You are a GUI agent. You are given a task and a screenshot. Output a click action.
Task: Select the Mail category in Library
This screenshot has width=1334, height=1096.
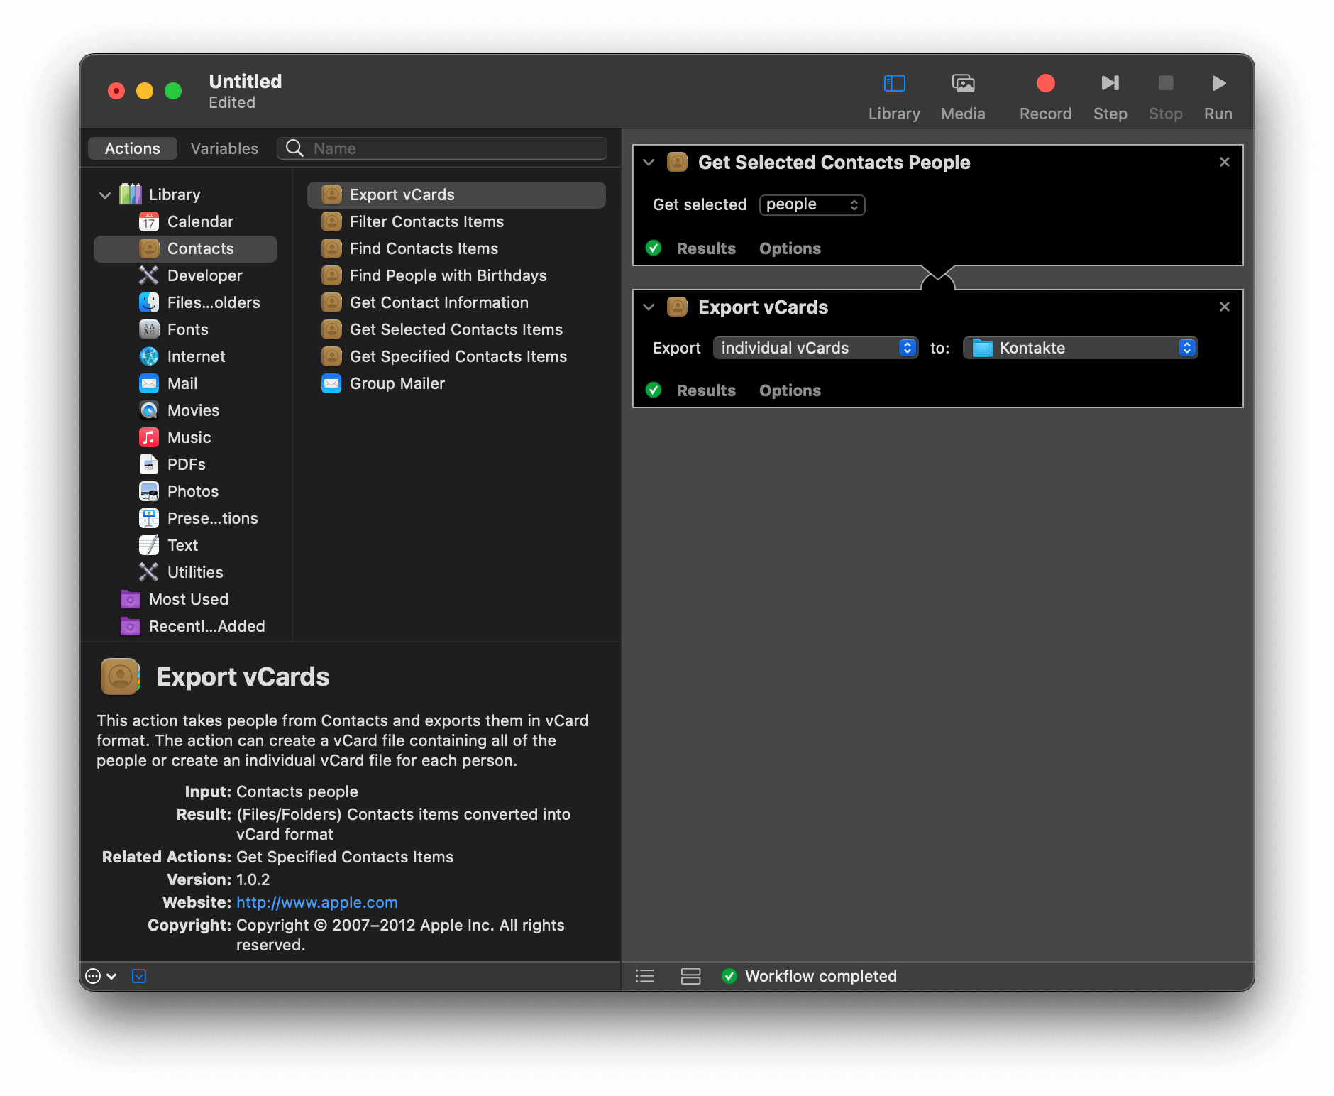[x=182, y=384]
